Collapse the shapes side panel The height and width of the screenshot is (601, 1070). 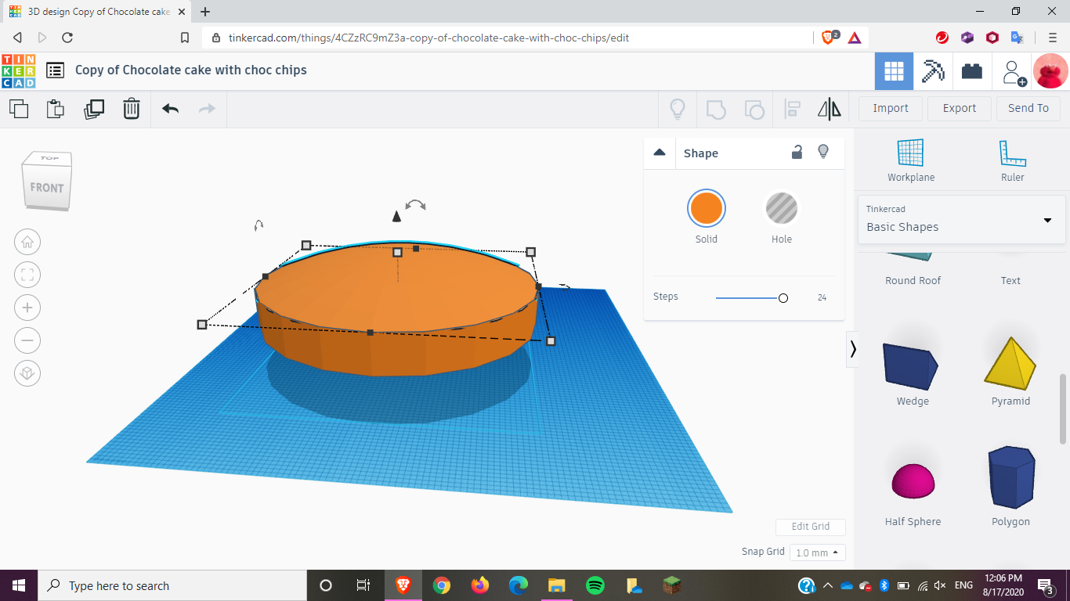coord(853,349)
